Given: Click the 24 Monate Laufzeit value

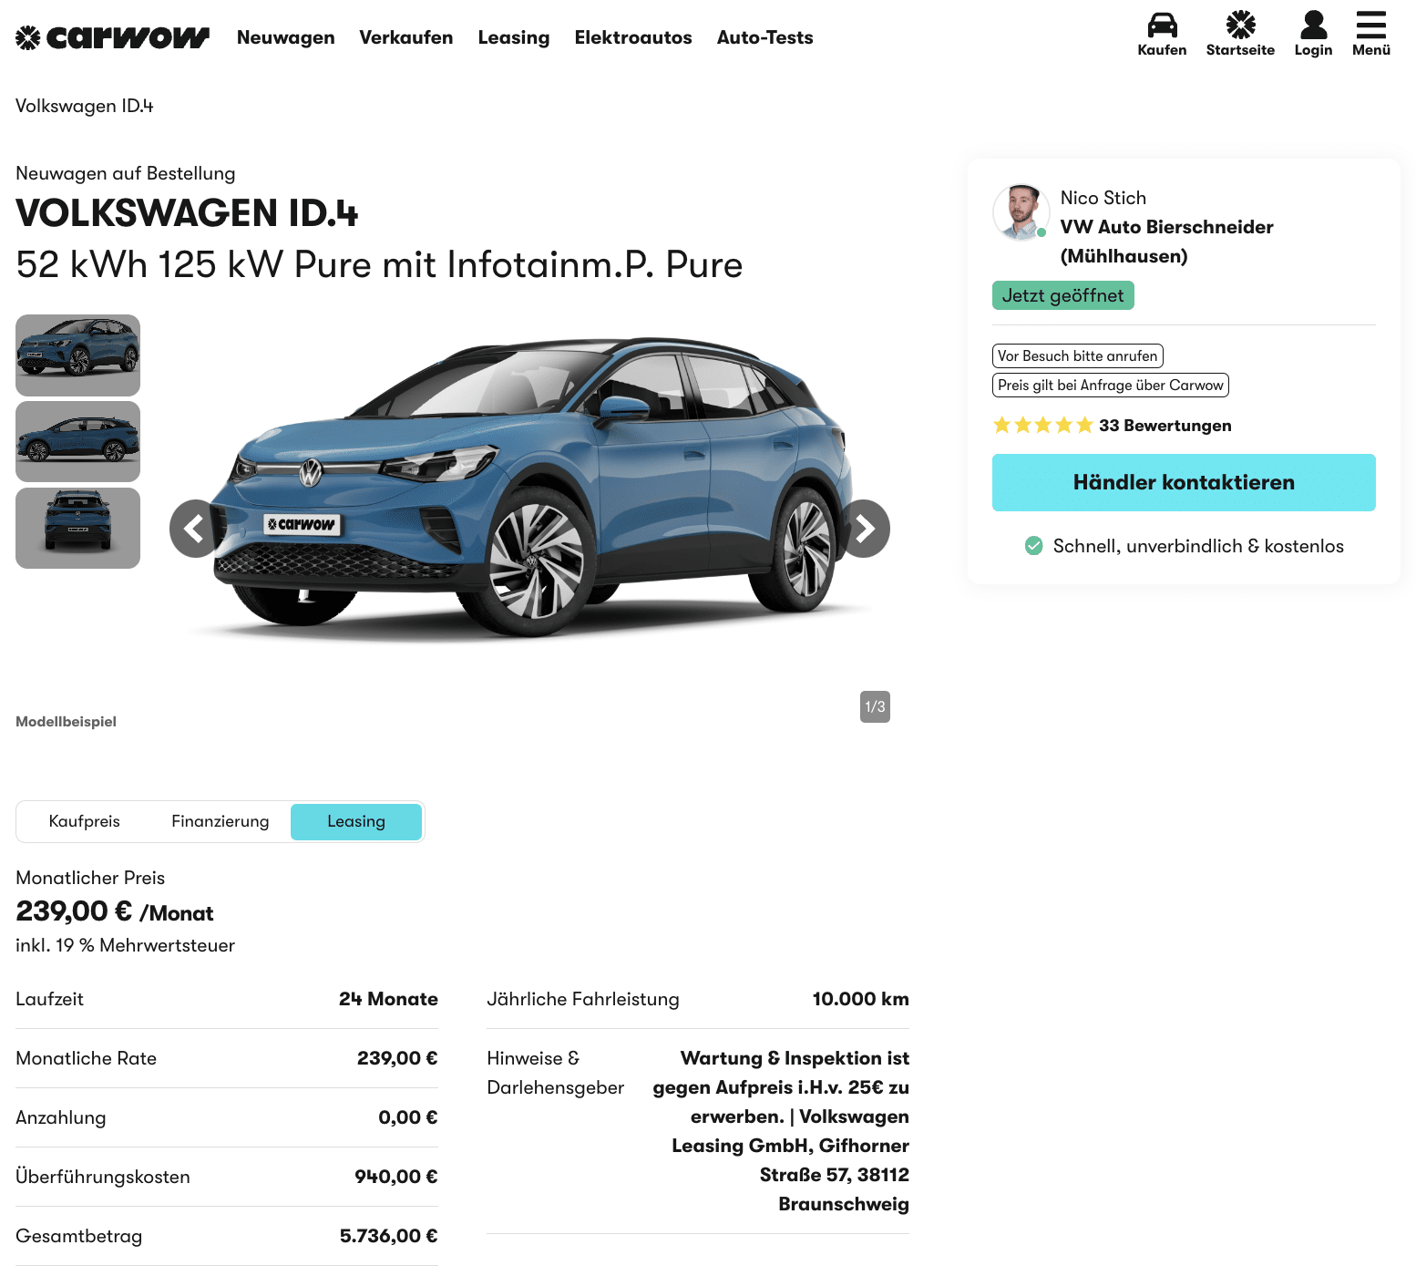Looking at the screenshot, I should click(388, 999).
